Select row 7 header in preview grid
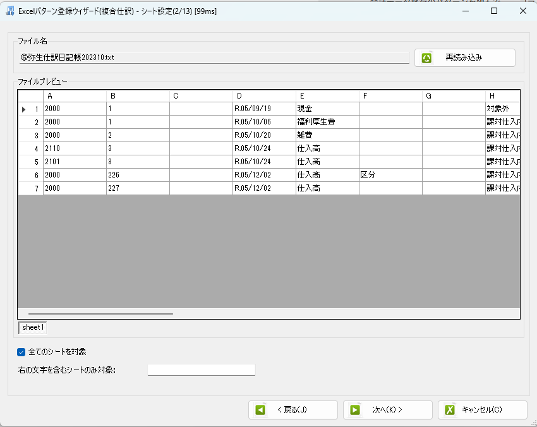The width and height of the screenshot is (537, 427). coord(30,188)
